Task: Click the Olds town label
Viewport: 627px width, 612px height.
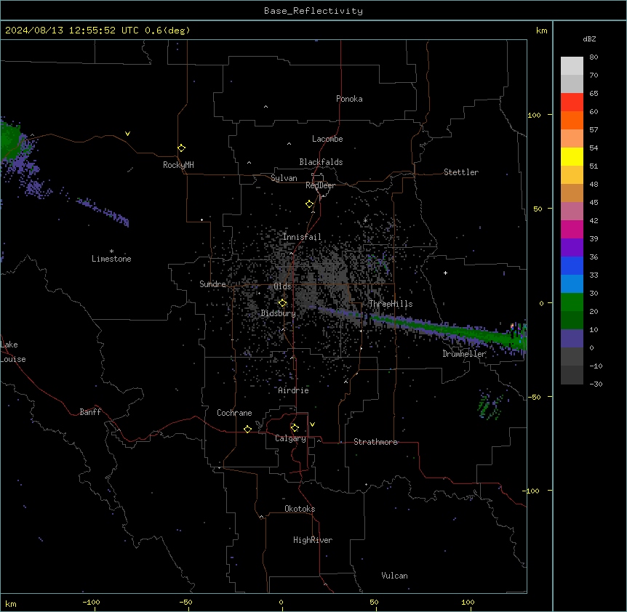Action: (x=282, y=286)
